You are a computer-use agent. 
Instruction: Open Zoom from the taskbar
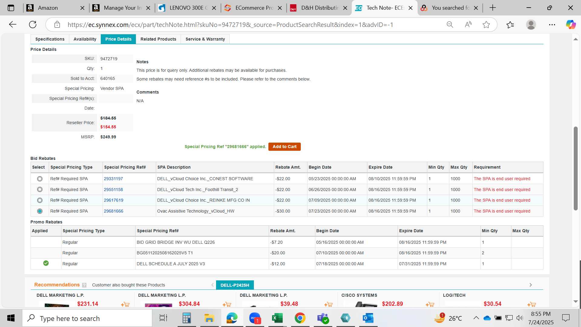point(255,318)
